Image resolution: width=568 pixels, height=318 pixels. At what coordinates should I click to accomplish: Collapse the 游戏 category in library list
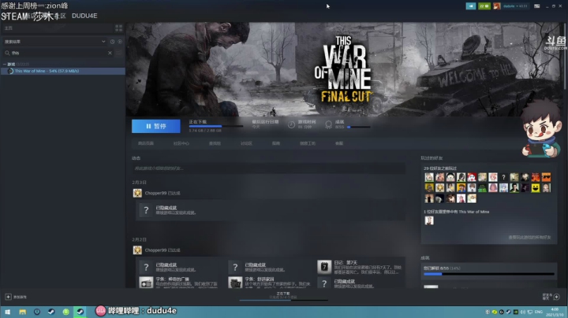coord(5,65)
